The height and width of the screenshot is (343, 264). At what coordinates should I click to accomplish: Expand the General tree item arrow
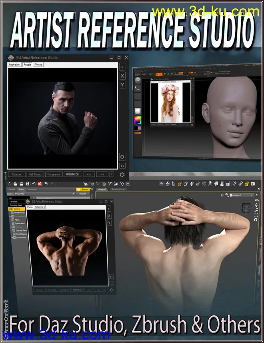(9, 209)
